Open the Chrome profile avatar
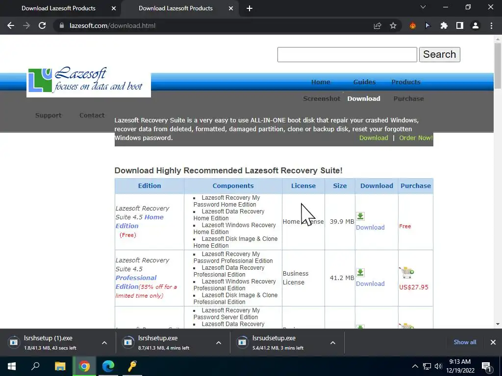The width and height of the screenshot is (502, 376). tap(476, 25)
